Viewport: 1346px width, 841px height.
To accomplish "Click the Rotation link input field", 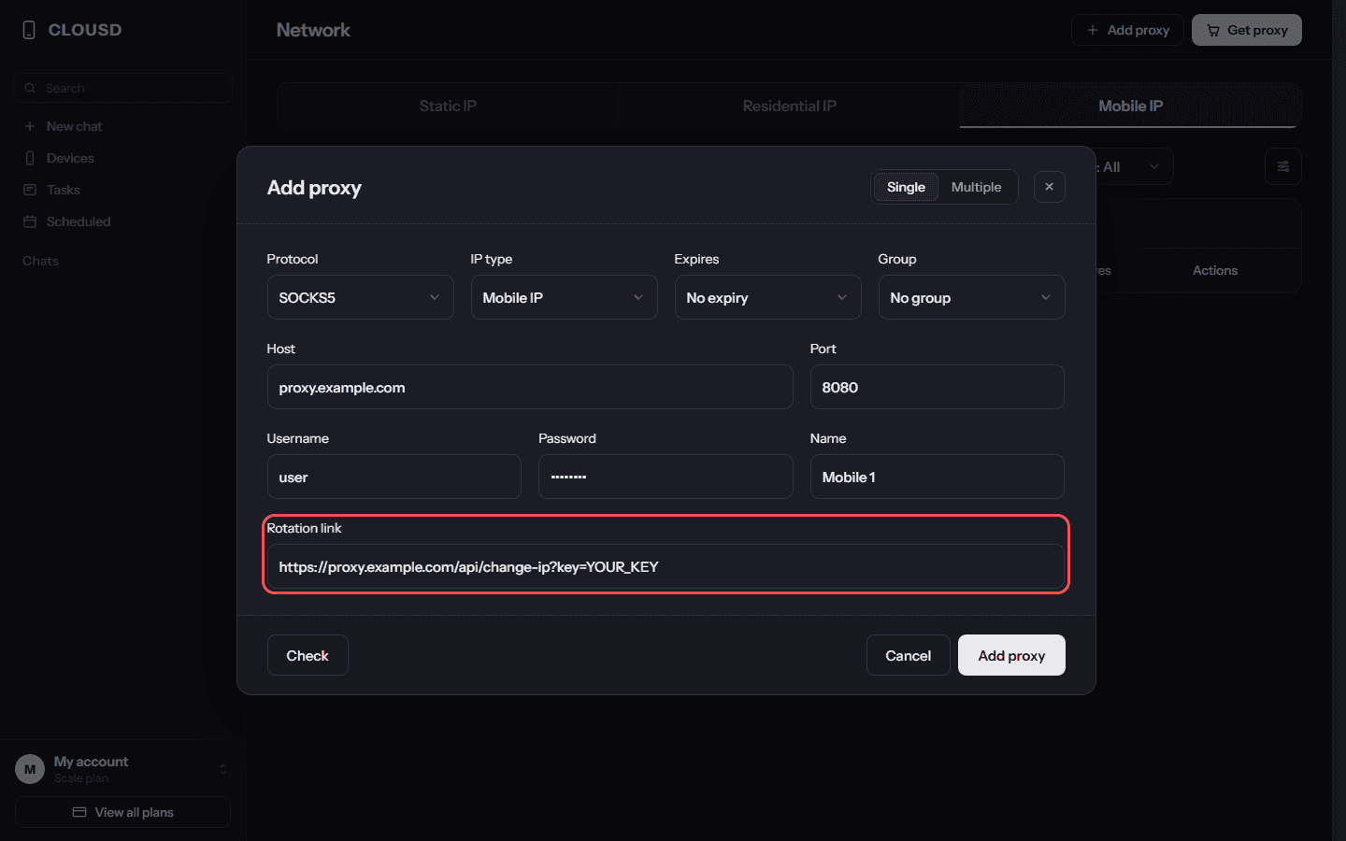I will [666, 566].
